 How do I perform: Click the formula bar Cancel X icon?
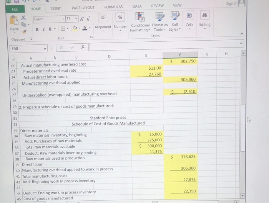point(61,47)
